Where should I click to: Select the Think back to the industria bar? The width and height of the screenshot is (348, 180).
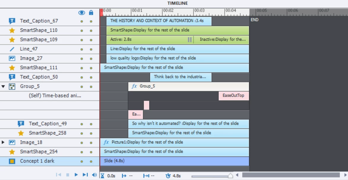[181, 77]
